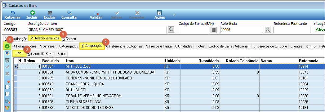Click the Excluir trash toolbar button
This screenshot has height=112, width=325.
click(x=50, y=15)
